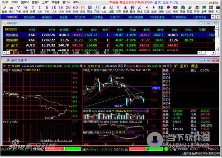The width and height of the screenshot is (222, 158).
Task: Open the 预警 alarm bell icon
Action: pyautogui.click(x=189, y=9)
